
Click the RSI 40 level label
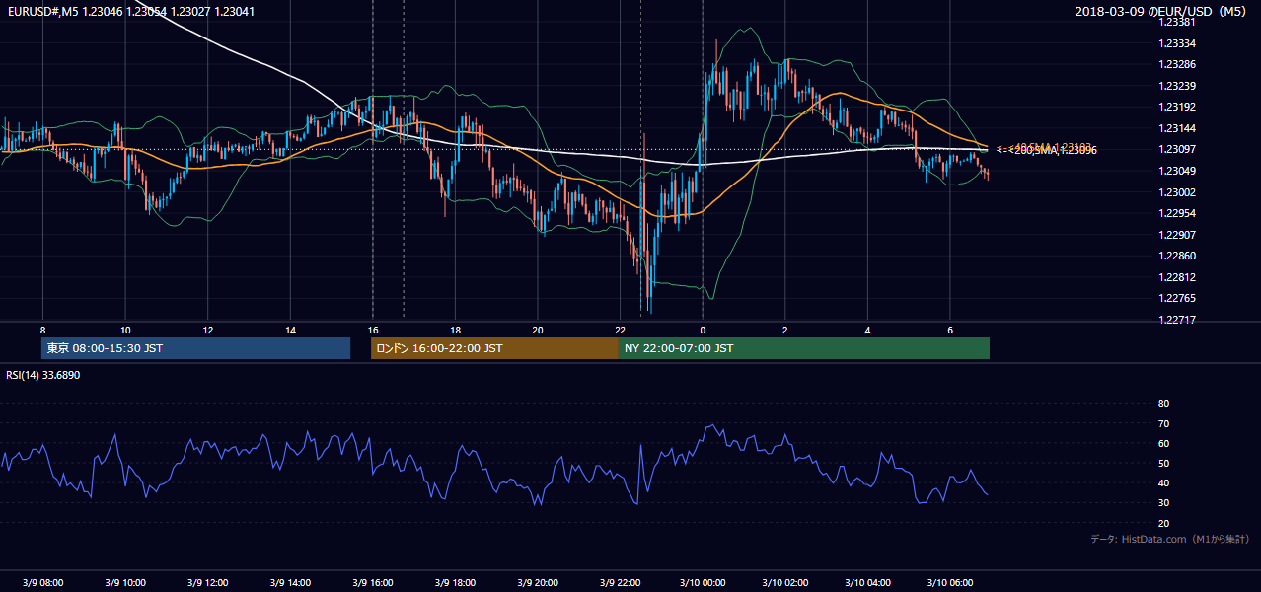[1163, 482]
